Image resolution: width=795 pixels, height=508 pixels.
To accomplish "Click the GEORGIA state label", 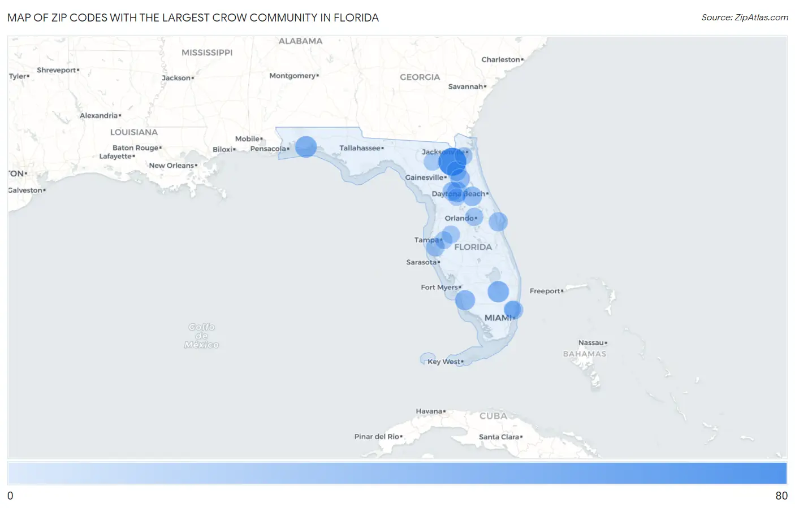I will [x=420, y=77].
